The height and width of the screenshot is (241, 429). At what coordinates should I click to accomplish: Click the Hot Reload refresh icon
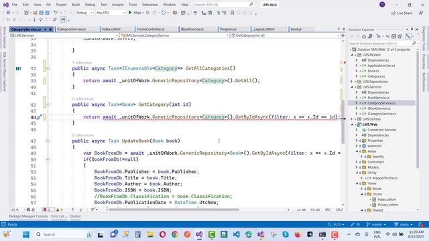[x=164, y=13]
